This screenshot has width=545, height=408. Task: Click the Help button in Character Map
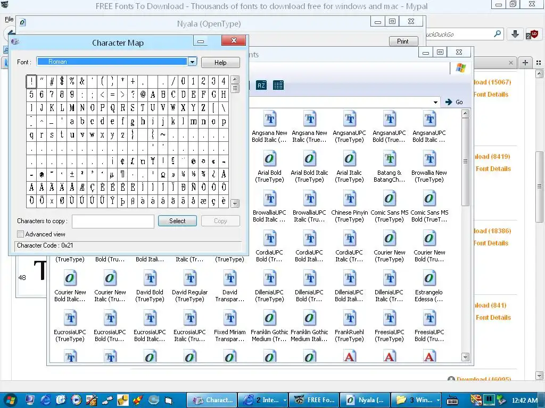tap(220, 63)
